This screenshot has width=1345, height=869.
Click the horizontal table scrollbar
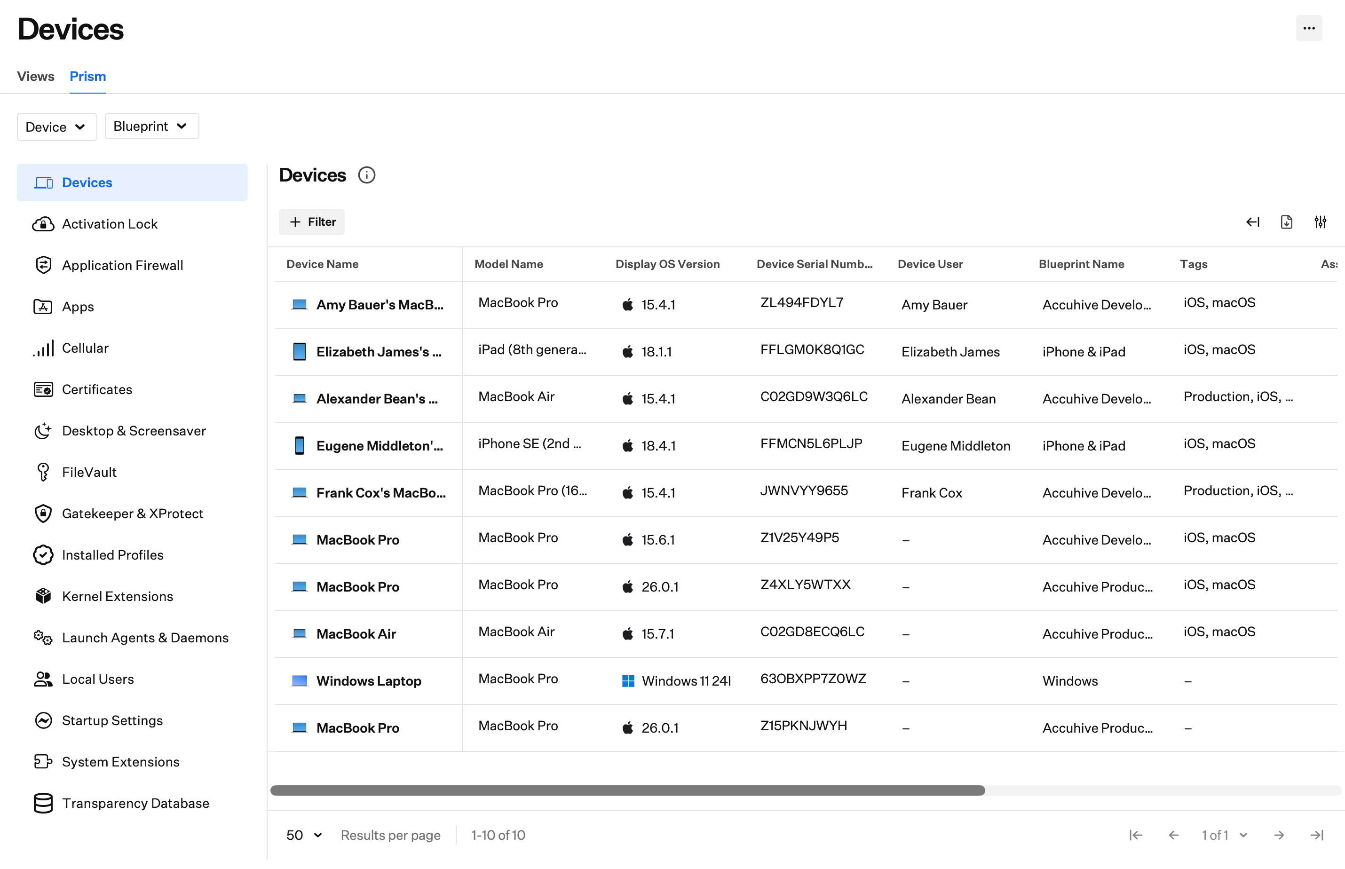(x=627, y=791)
